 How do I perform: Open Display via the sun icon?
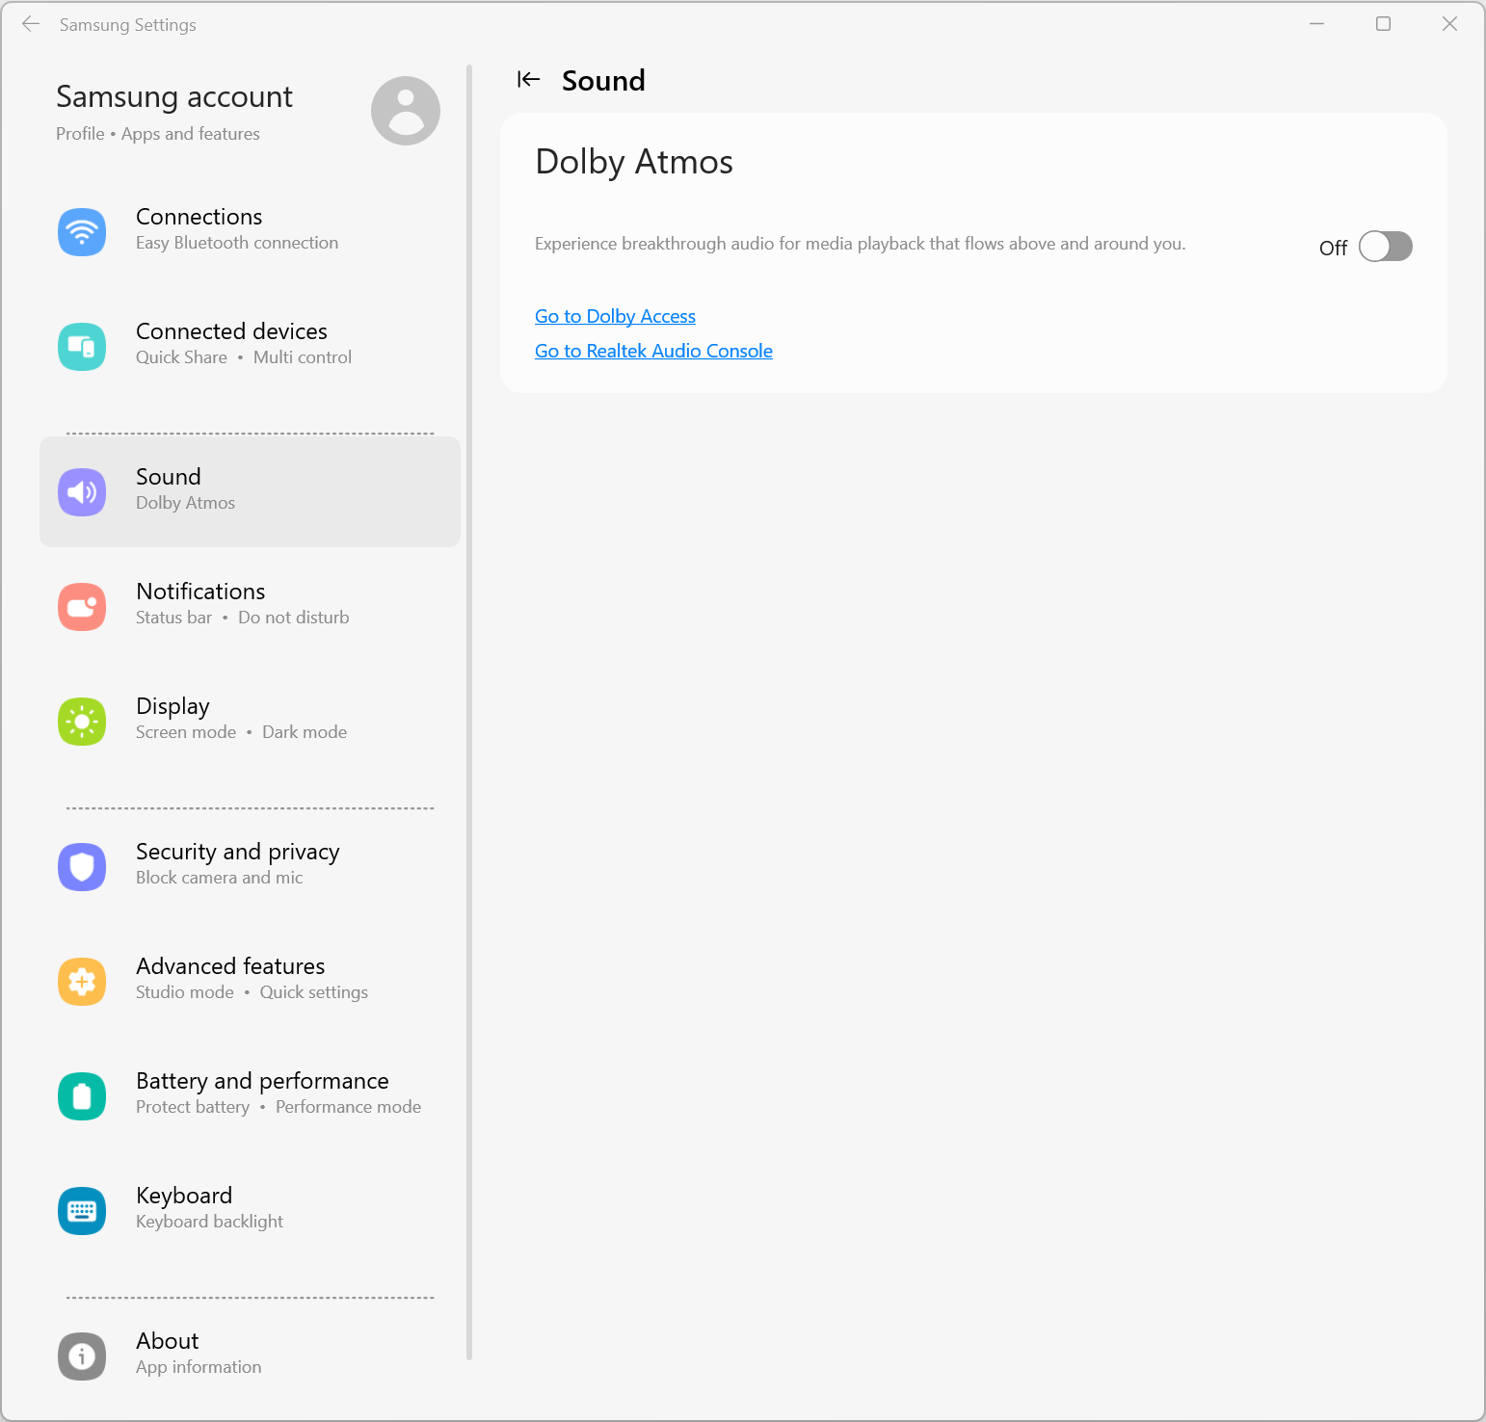click(82, 722)
